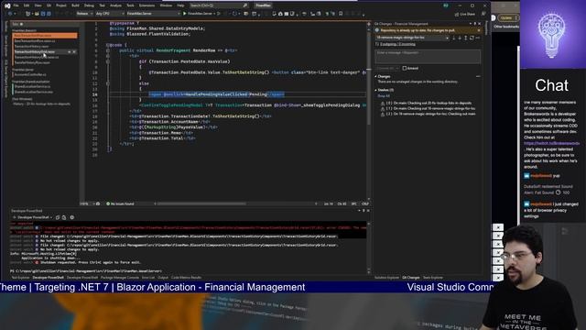586x330 pixels.
Task: Open the Project menu
Action: pos(61,5)
